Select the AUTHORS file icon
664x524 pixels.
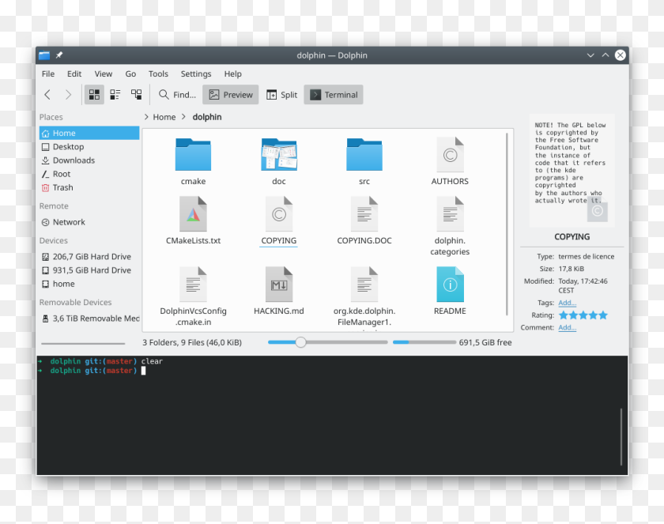(450, 155)
